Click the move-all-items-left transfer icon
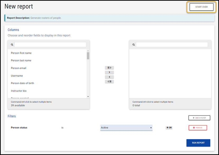This screenshot has height=155, width=219. (x=109, y=81)
